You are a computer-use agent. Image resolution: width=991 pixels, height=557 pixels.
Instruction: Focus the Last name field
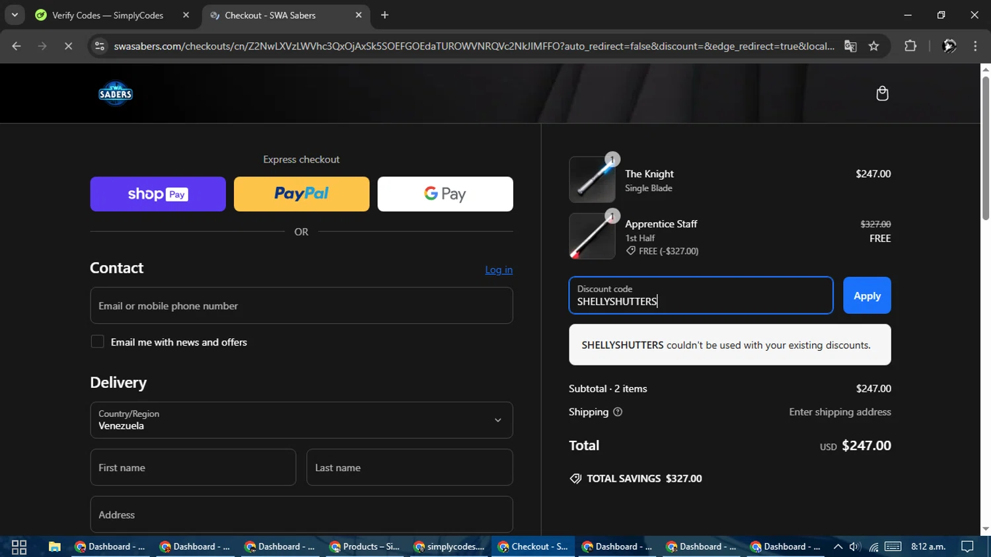(410, 467)
